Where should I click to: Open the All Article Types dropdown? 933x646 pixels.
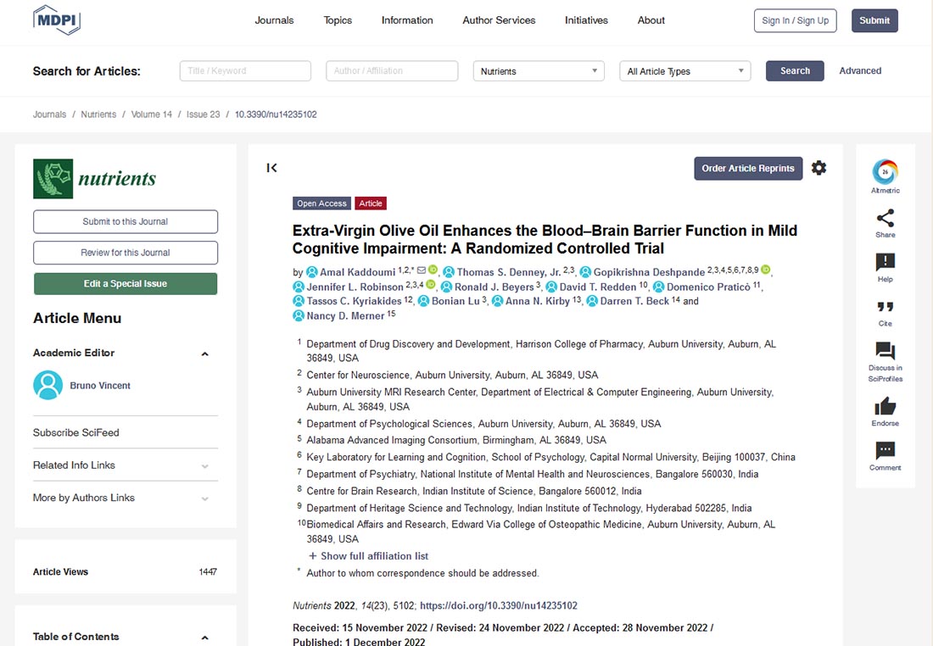[684, 71]
